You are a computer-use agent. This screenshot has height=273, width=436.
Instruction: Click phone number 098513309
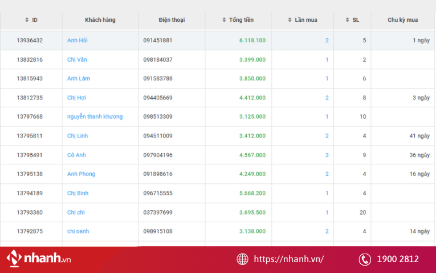pyautogui.click(x=158, y=117)
